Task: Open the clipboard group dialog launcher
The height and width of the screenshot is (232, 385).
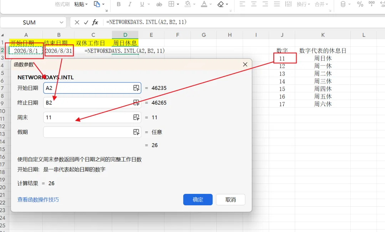Action: tap(107, 11)
